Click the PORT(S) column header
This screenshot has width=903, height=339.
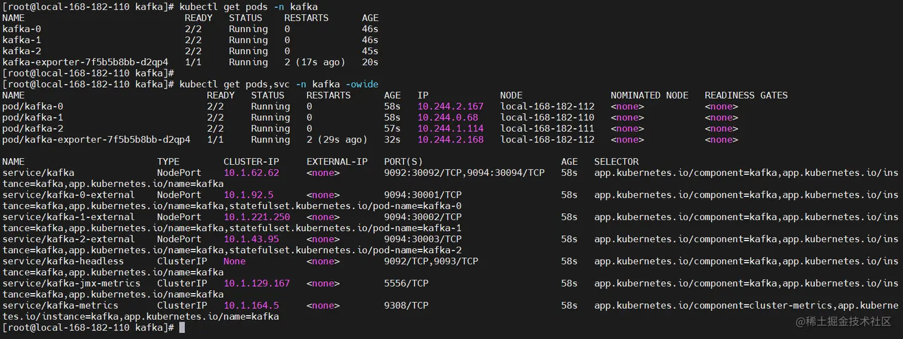[x=403, y=161]
